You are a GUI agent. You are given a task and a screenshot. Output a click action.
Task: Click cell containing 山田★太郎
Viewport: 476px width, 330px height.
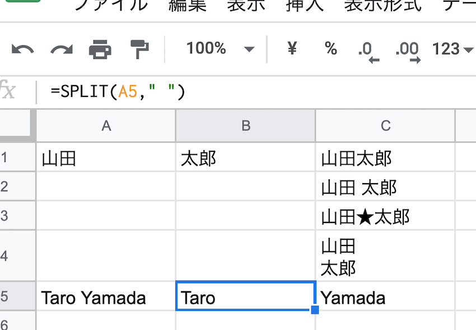(365, 216)
